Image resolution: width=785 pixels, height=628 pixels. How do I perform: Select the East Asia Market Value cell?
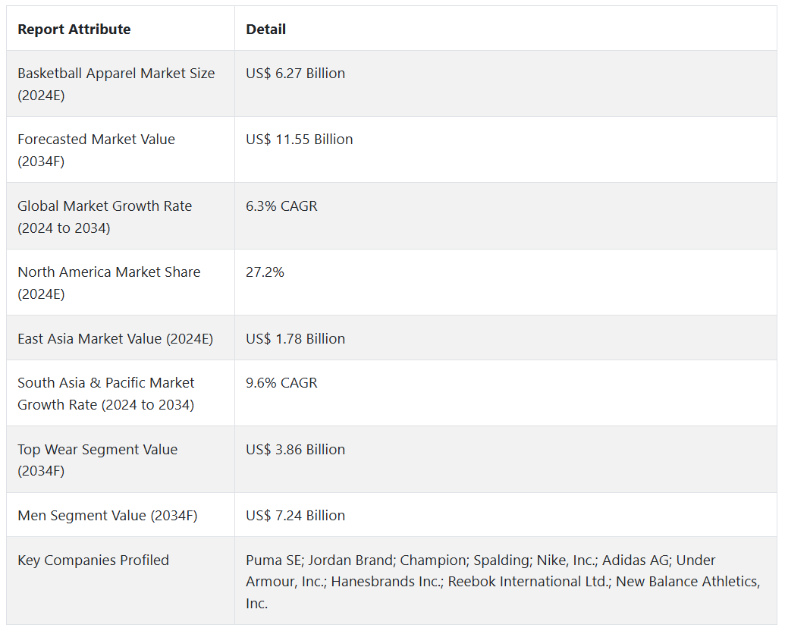pyautogui.click(x=115, y=339)
